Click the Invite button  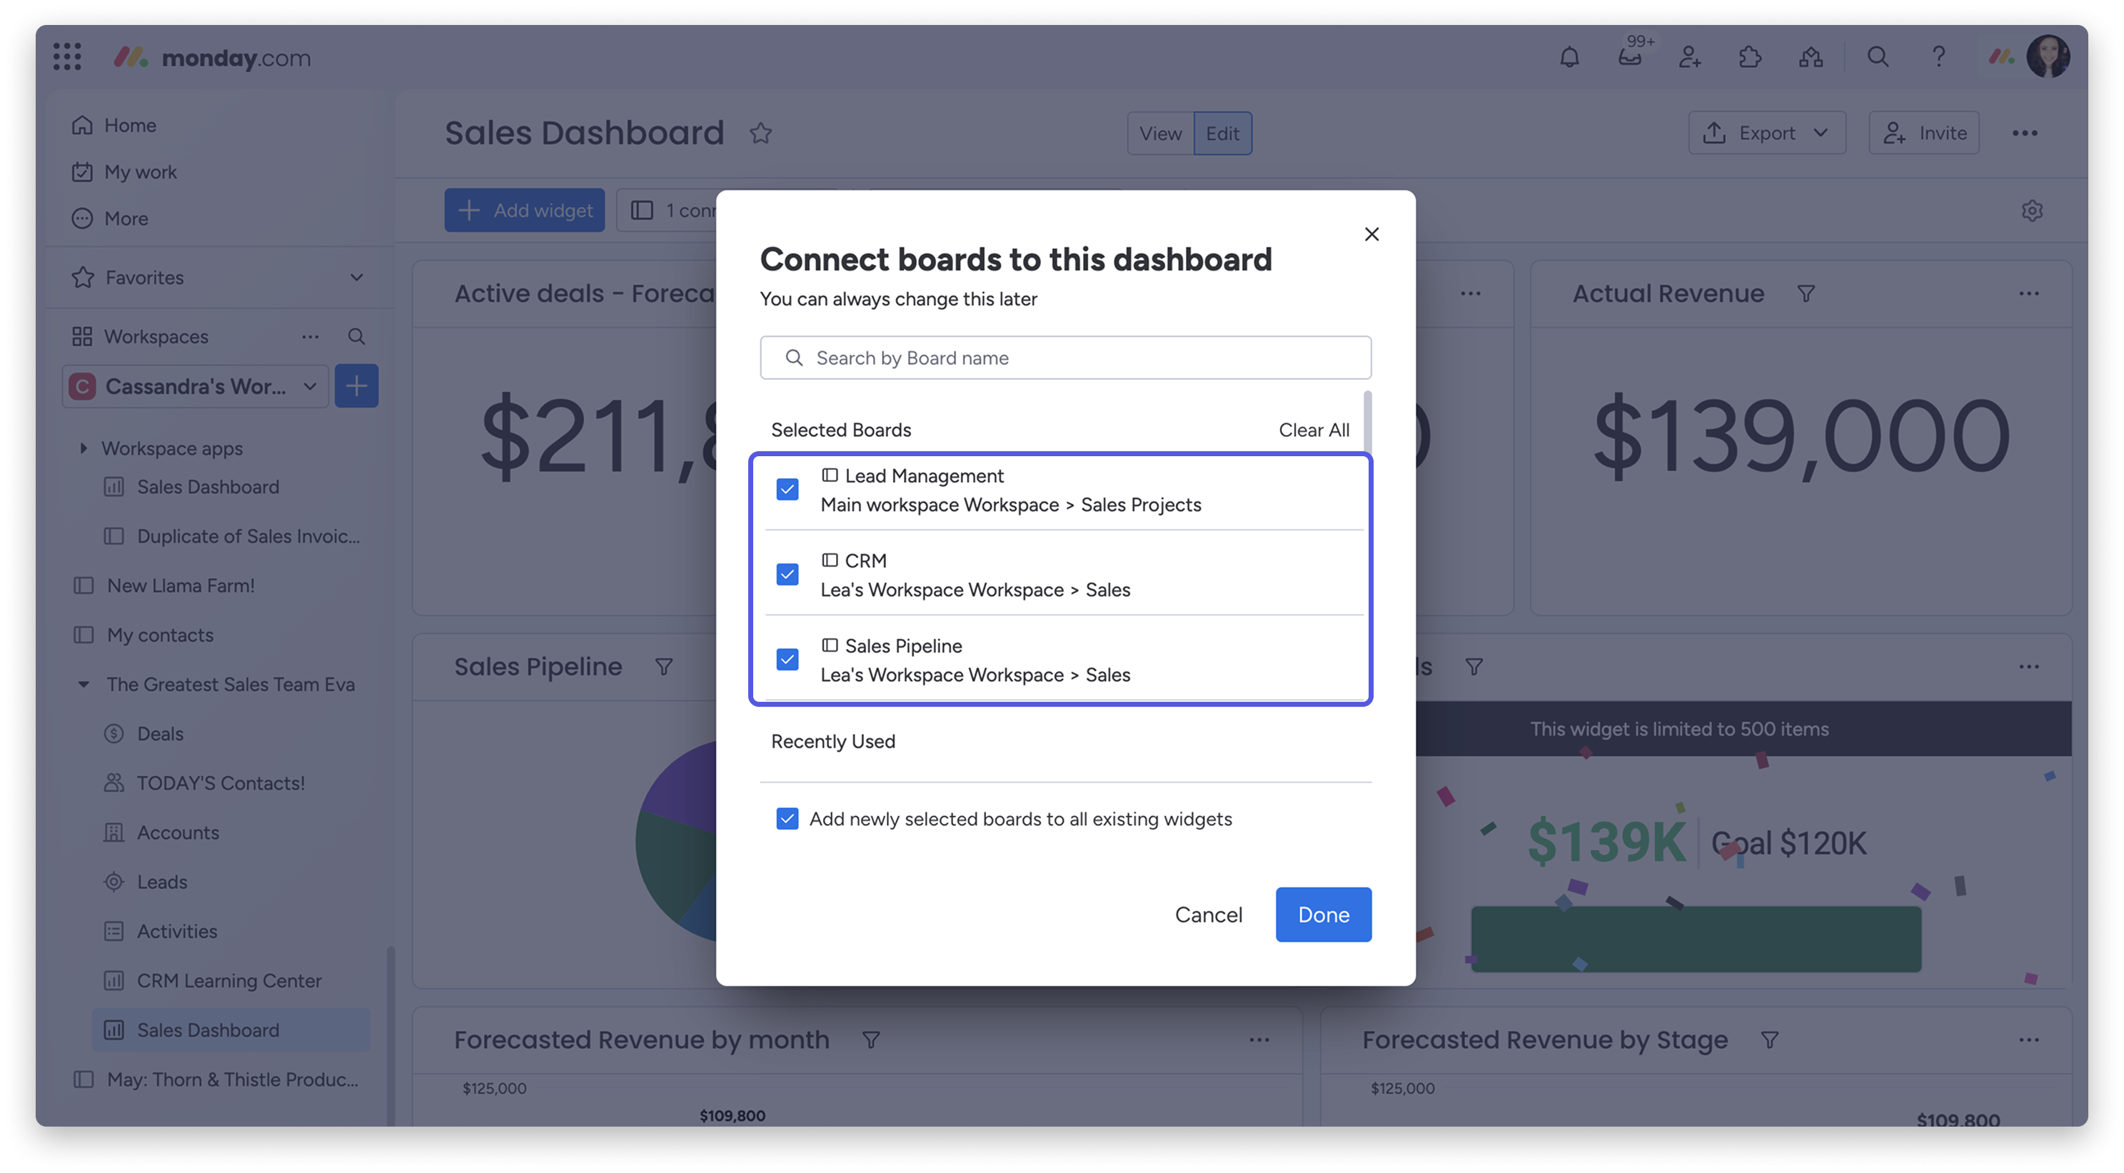[1923, 133]
